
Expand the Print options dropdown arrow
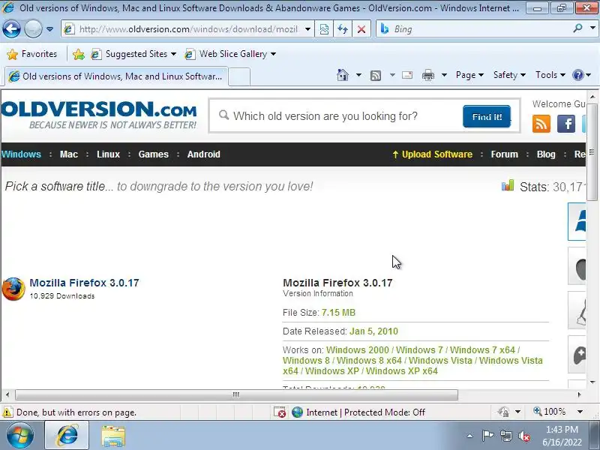(x=444, y=75)
